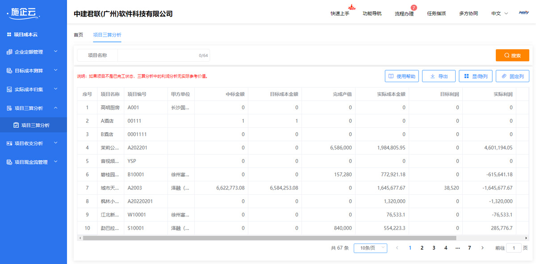Click the 施企云 logo
The width and height of the screenshot is (536, 264).
pos(24,13)
